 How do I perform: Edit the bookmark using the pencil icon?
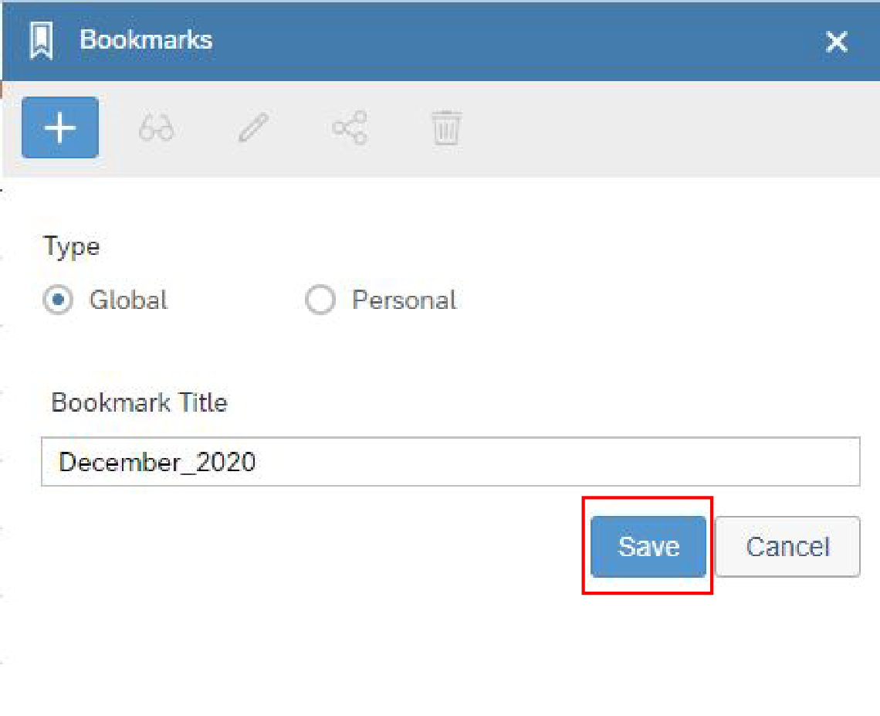coord(252,127)
